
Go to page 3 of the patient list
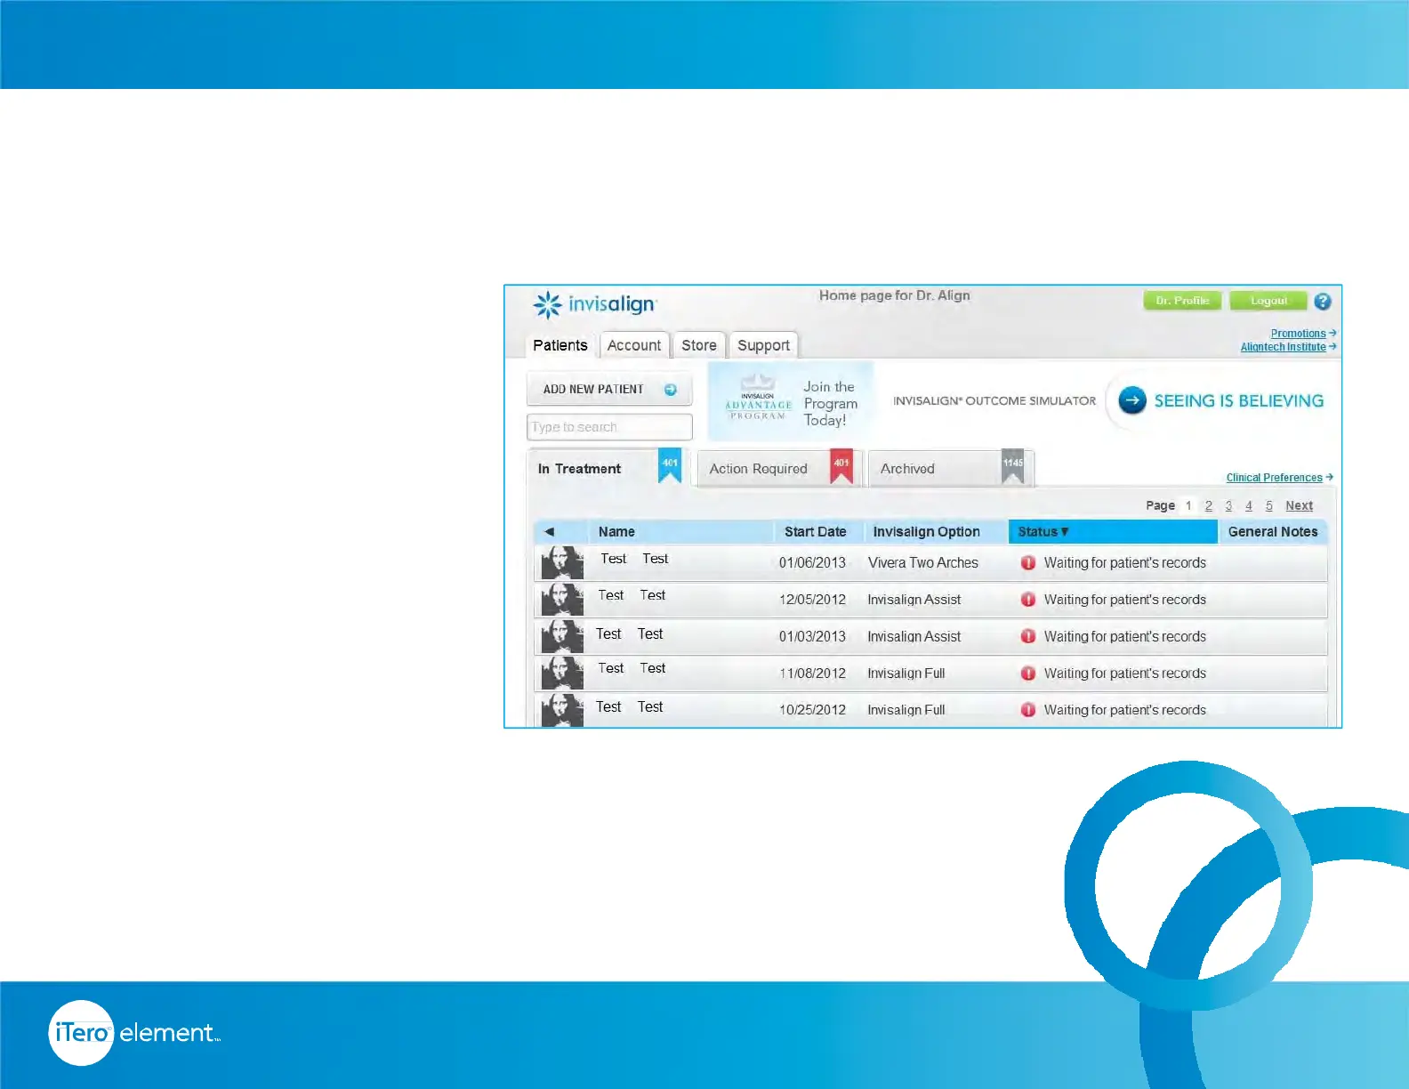[1228, 505]
